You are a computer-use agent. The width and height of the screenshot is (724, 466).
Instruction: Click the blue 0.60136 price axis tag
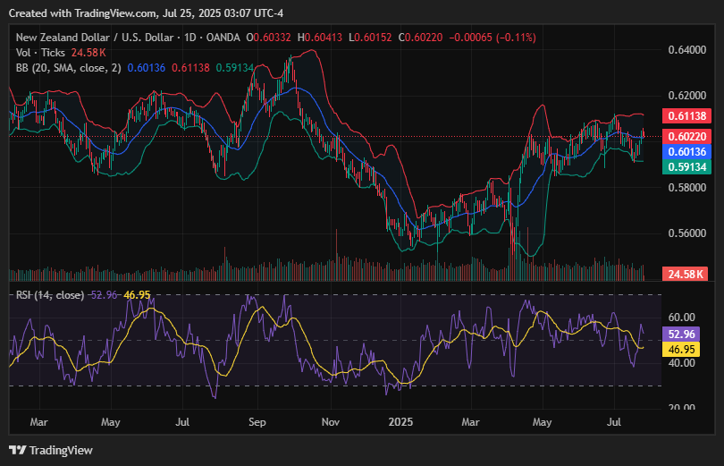point(686,151)
